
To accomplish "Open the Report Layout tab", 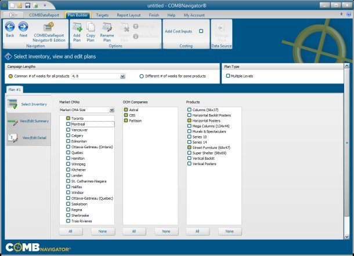I will coord(129,14).
